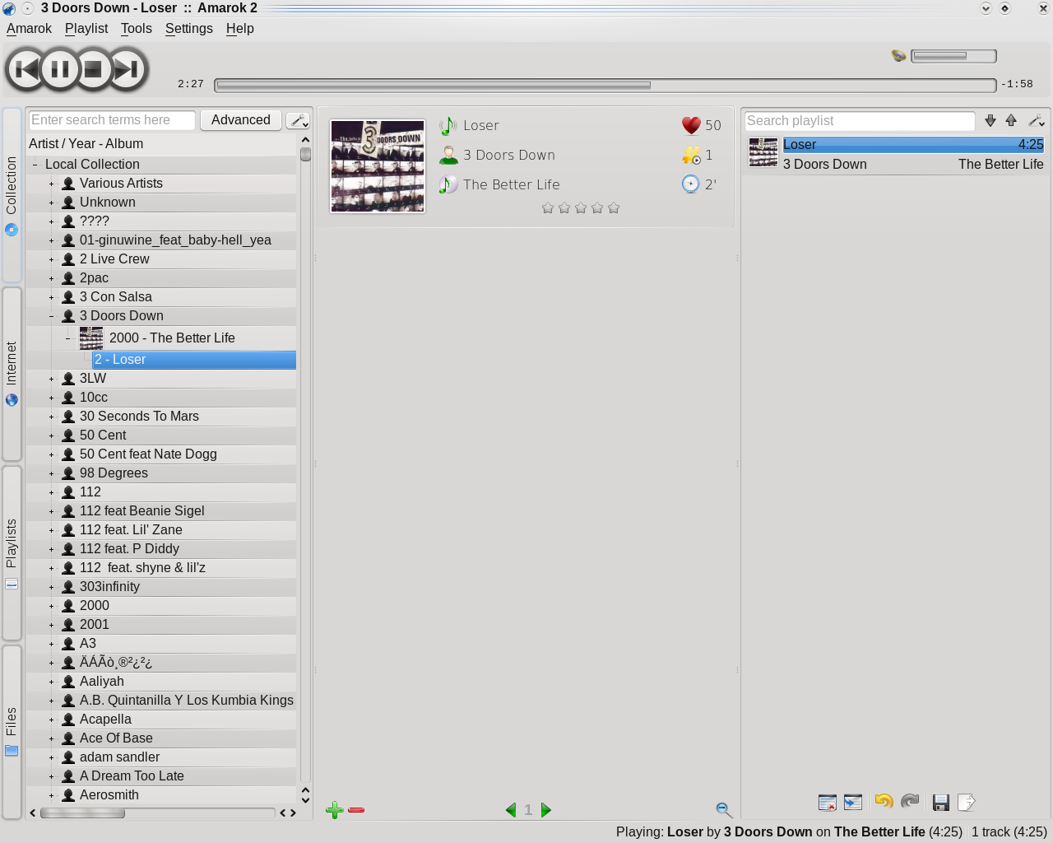Redo the playlist change
The width and height of the screenshot is (1053, 843).
910,802
